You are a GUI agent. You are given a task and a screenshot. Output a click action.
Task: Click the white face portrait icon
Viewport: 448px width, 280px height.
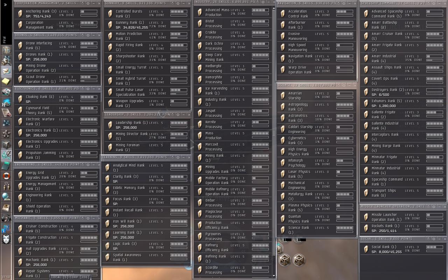click(6, 239)
